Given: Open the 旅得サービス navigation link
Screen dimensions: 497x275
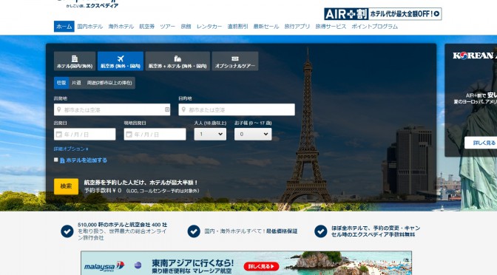Looking at the screenshot, I should tap(331, 27).
